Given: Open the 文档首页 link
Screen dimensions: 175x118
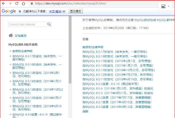Looking at the screenshot, I should 21,36.
